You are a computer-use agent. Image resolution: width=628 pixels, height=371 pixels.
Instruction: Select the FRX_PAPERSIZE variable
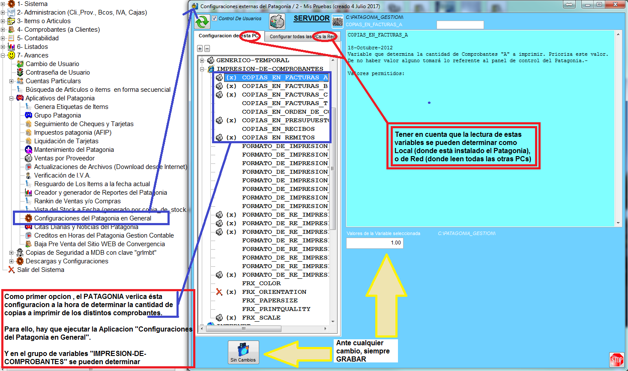click(270, 301)
